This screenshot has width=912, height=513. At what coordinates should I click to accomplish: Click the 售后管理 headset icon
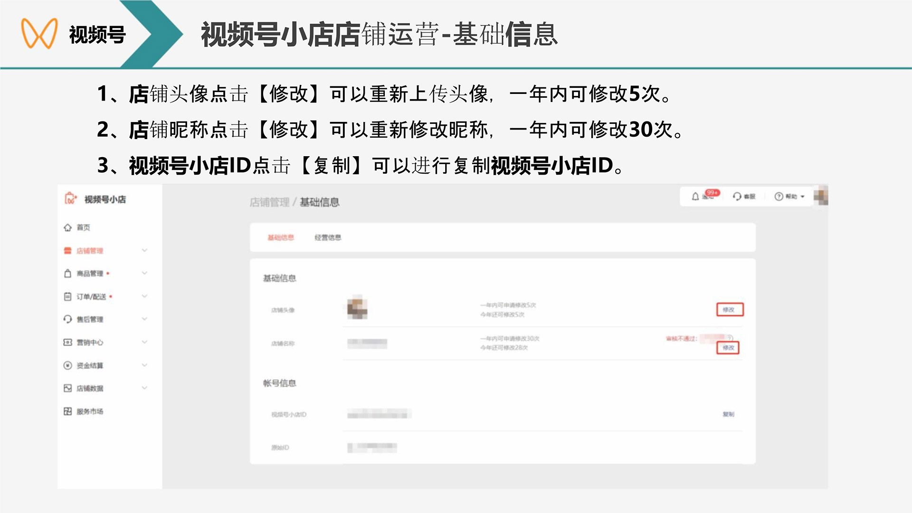coord(67,319)
